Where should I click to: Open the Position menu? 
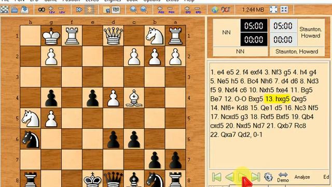click(71, 1)
